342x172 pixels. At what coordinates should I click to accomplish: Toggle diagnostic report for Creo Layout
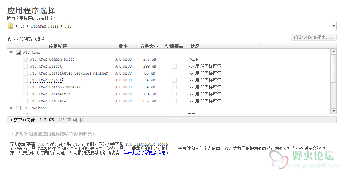pos(174,80)
